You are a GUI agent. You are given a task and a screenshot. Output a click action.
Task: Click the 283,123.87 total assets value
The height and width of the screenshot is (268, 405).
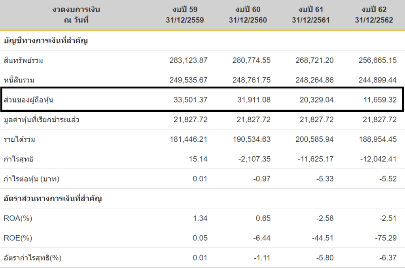click(x=188, y=60)
